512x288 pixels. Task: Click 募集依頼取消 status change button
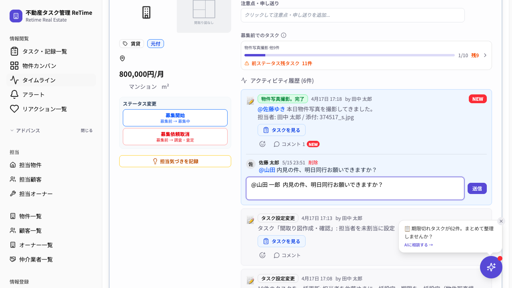tap(175, 136)
